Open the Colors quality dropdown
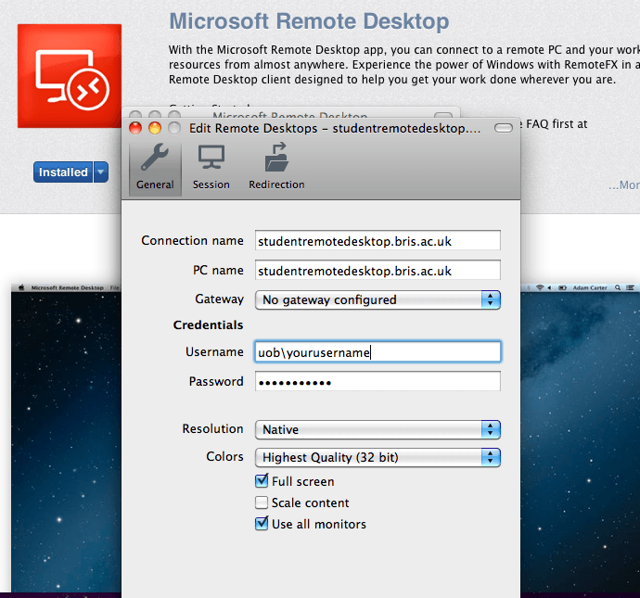Screen dimensions: 640x598 click(x=378, y=457)
